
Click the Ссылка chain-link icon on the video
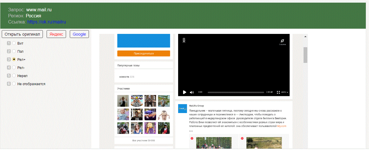(x=282, y=42)
